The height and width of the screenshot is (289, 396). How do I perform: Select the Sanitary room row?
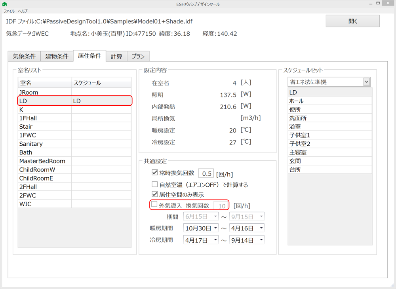(74, 144)
